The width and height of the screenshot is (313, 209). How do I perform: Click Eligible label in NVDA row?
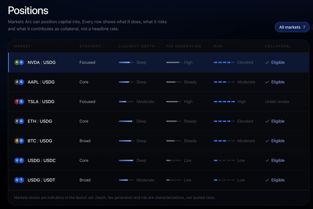coord(278,62)
